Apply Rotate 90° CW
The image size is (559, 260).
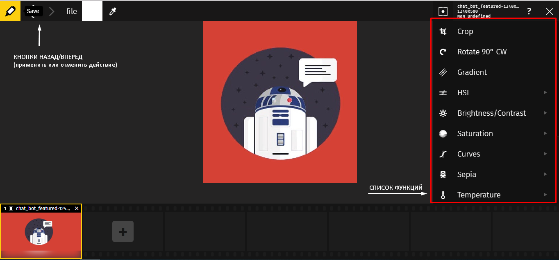tap(493, 52)
